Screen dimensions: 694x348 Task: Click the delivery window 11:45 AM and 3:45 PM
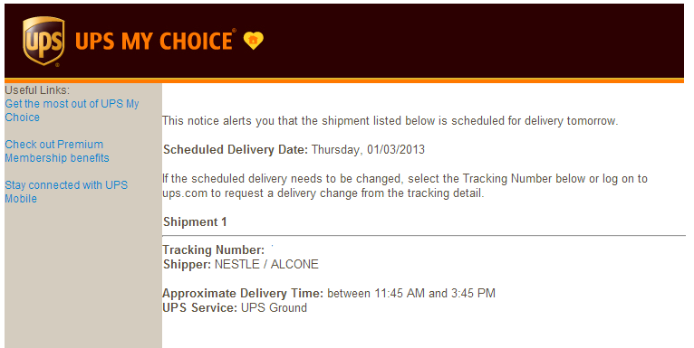[x=435, y=293]
